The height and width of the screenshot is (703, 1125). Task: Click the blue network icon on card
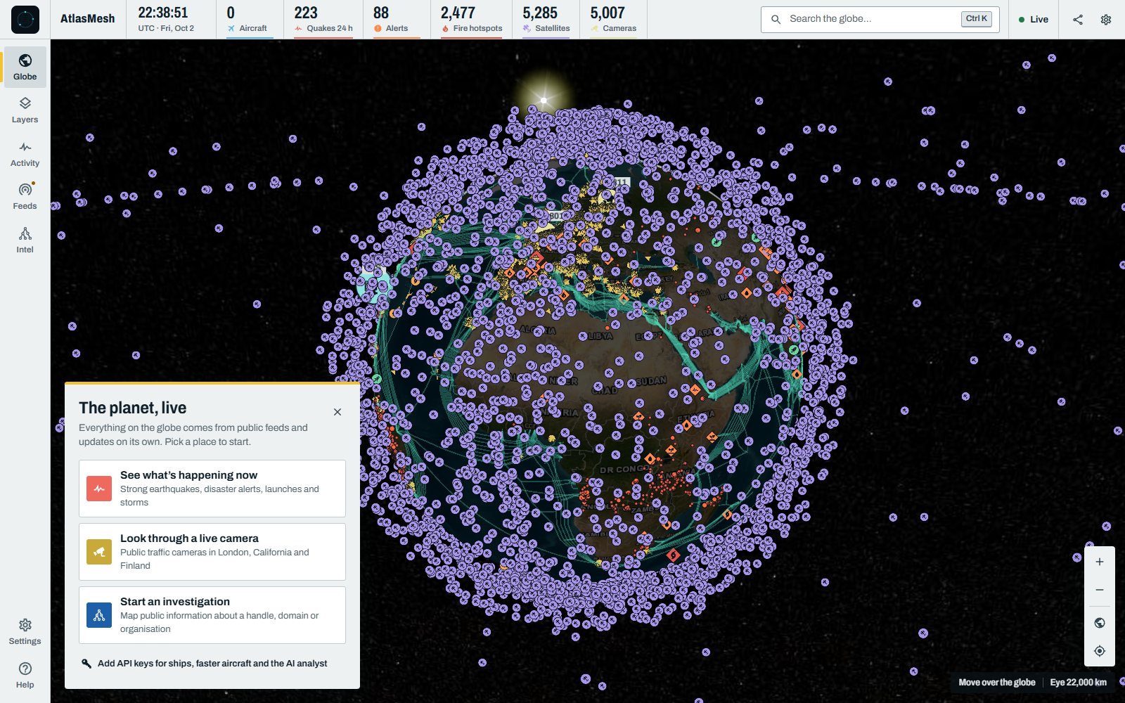point(99,615)
